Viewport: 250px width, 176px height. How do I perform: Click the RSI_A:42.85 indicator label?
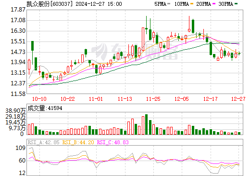[43, 142]
